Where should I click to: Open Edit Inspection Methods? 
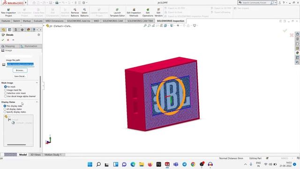click(x=134, y=13)
